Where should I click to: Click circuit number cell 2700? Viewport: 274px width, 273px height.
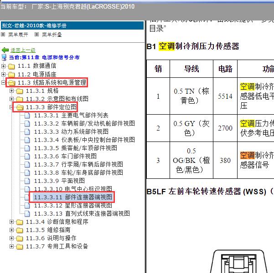(x=225, y=128)
